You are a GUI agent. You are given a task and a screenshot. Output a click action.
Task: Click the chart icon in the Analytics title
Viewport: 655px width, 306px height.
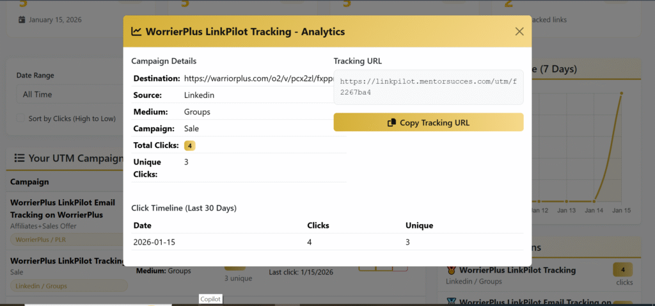pos(136,31)
